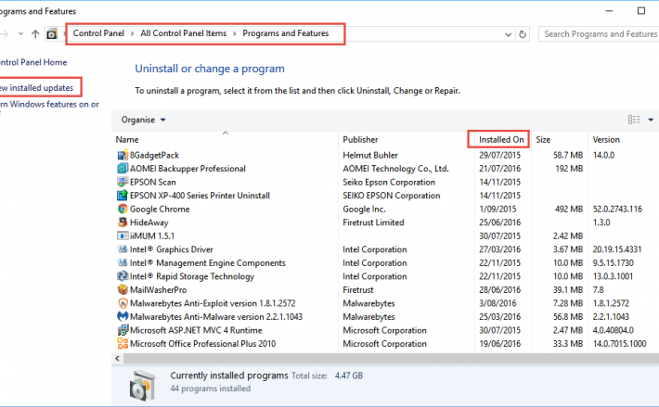Click the change view icon
Image resolution: width=659 pixels, height=407 pixels.
click(x=634, y=120)
